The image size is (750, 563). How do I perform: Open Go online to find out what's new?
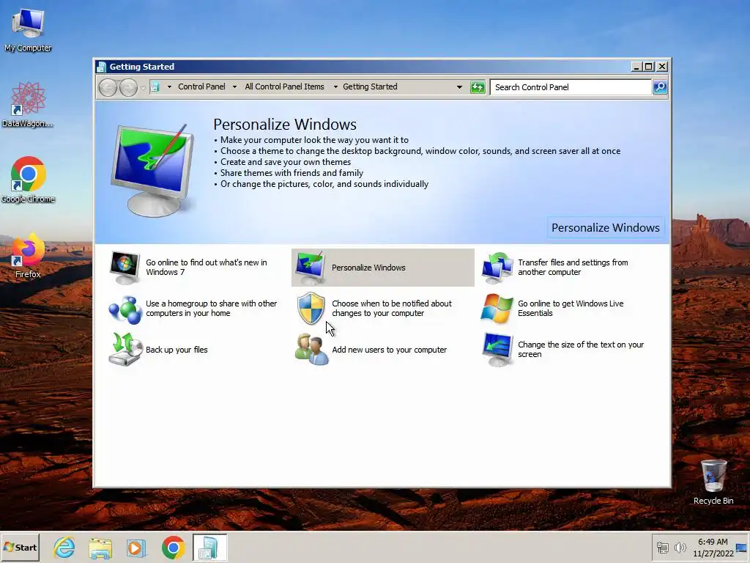206,267
